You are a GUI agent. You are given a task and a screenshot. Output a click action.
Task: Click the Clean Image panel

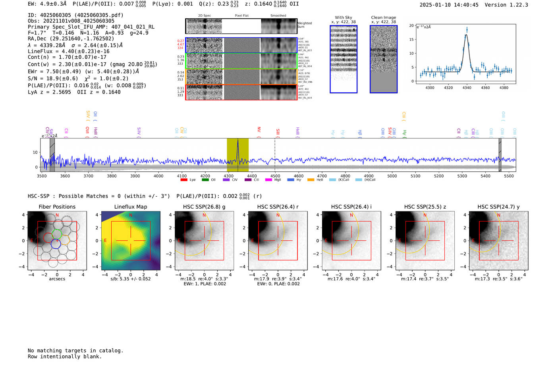pyautogui.click(x=384, y=59)
